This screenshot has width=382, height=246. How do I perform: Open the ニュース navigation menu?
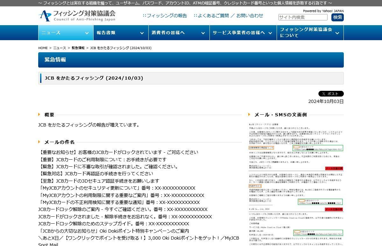click(66, 33)
